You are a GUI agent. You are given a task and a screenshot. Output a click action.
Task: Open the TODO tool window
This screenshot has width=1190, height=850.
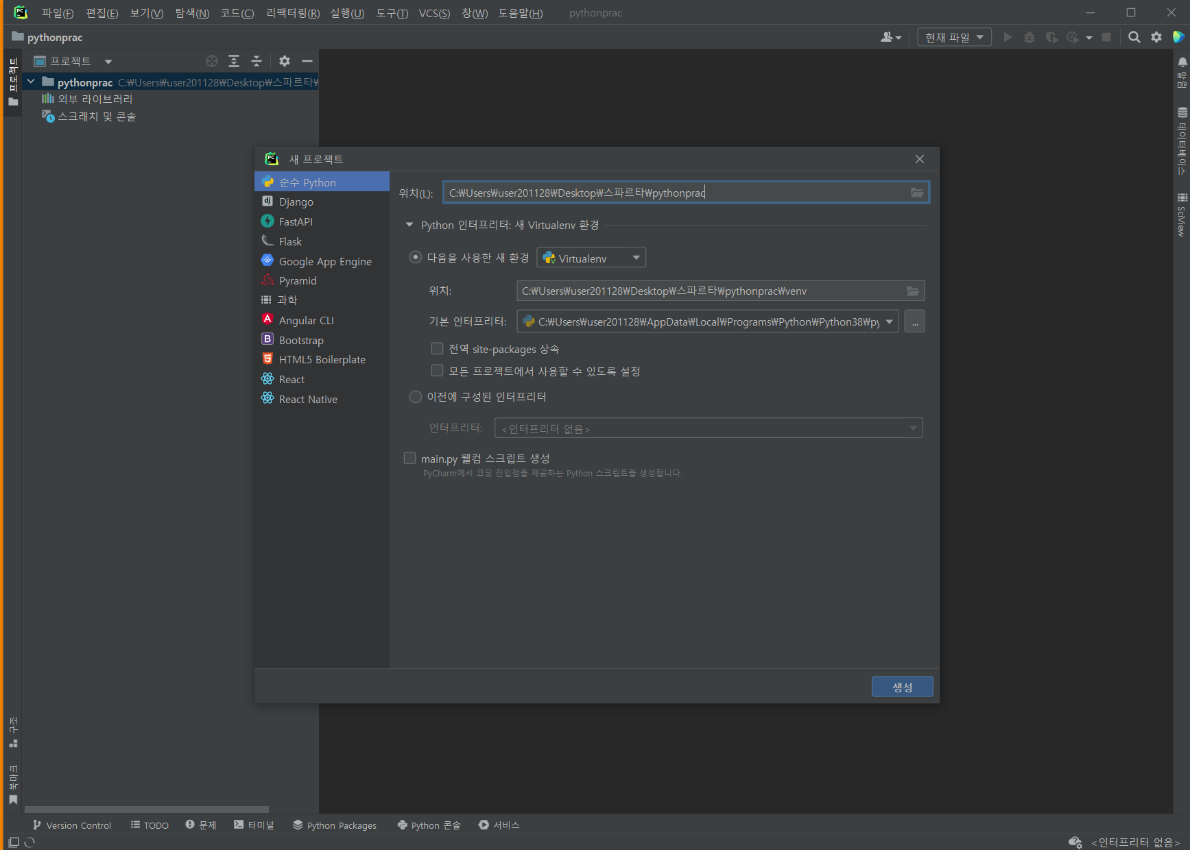150,825
